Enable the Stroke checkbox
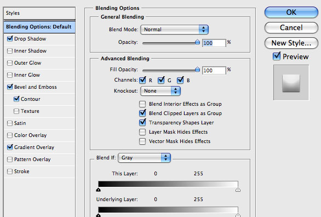 coord(10,172)
